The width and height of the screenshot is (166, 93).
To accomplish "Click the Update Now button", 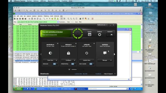I will tap(87, 60).
